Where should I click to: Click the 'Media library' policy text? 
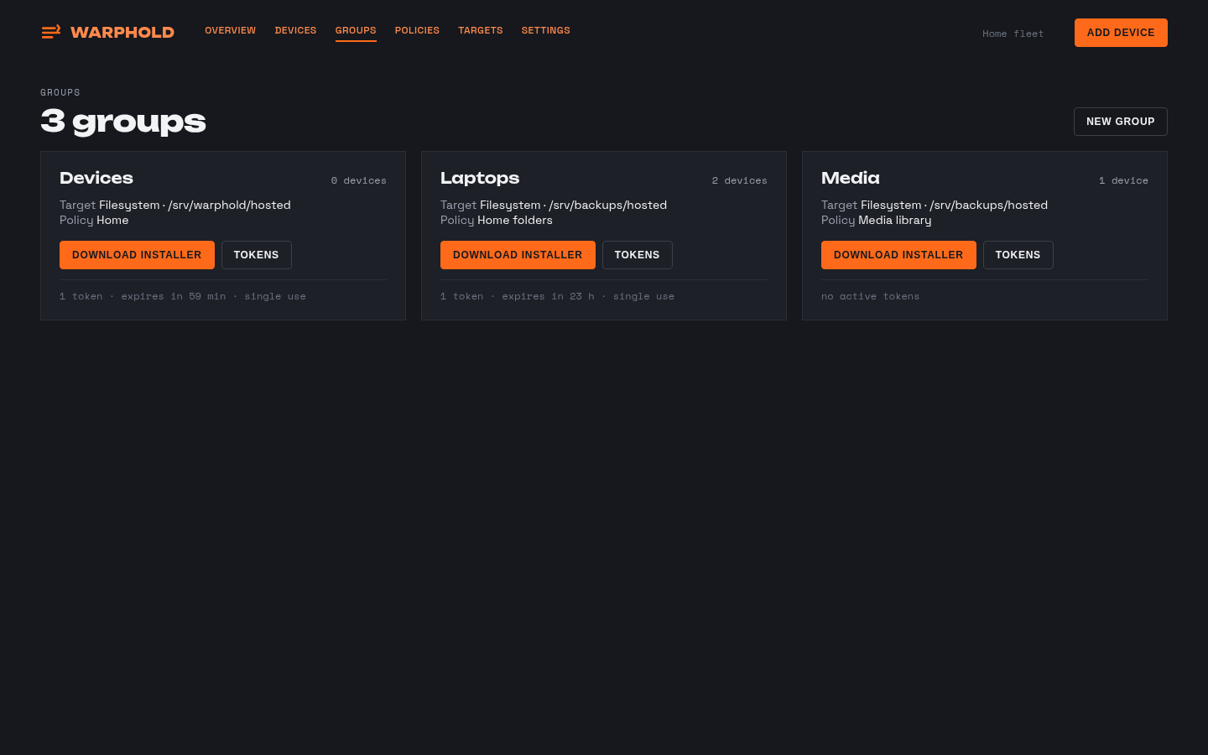pyautogui.click(x=895, y=220)
